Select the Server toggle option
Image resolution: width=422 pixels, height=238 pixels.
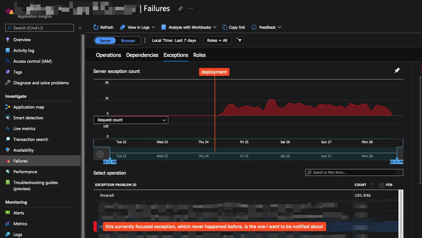coord(105,41)
